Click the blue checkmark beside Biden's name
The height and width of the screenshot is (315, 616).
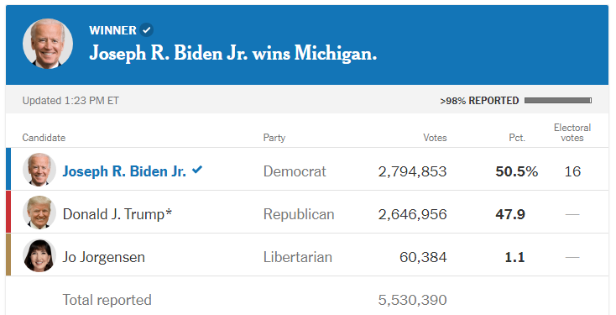(x=197, y=170)
